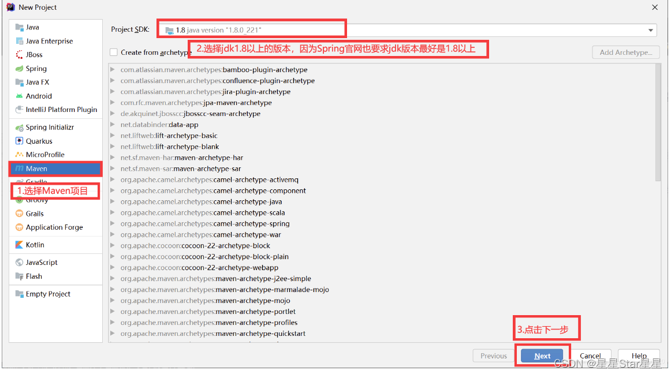Click the Application Forge icon

[19, 227]
